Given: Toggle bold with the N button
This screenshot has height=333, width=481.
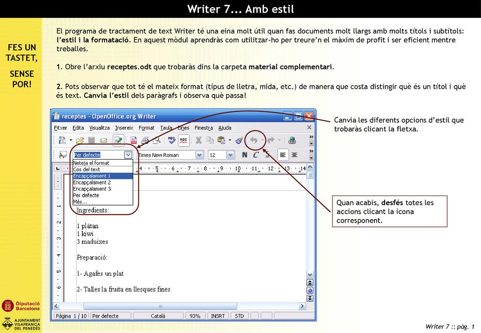Looking at the screenshot, I should 244,155.
